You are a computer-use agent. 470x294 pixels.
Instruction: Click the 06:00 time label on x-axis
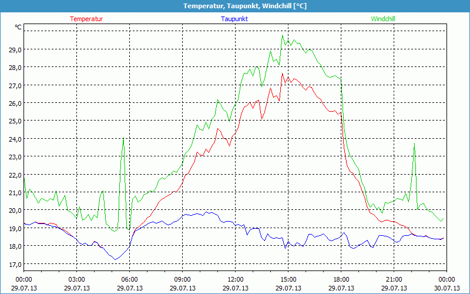[129, 280]
